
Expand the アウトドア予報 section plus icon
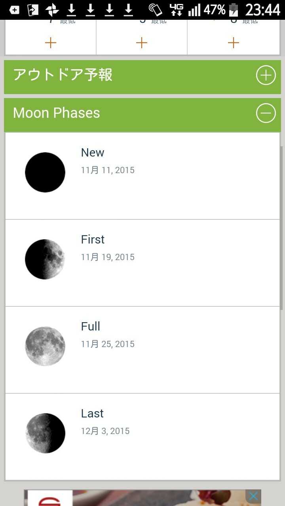[x=266, y=75]
